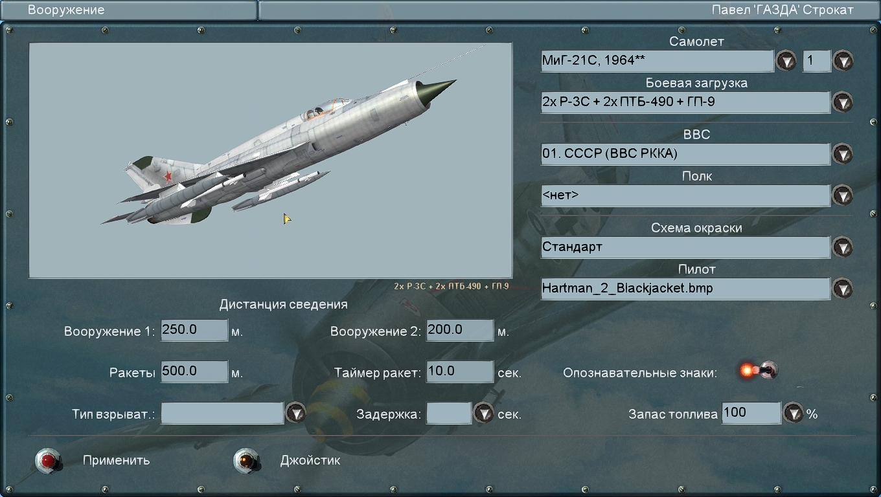881x497 pixels.
Task: Click the Вооружение 1: label
Action: [109, 331]
